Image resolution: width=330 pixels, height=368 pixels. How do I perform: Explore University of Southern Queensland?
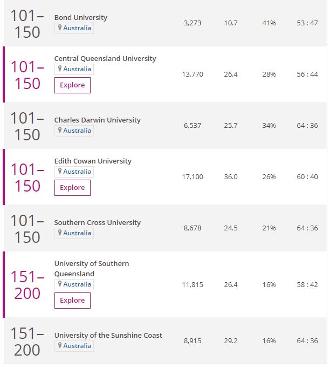(x=72, y=301)
